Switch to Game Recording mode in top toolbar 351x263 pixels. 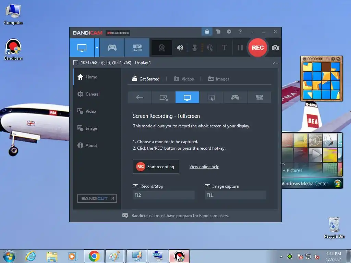[x=112, y=48]
